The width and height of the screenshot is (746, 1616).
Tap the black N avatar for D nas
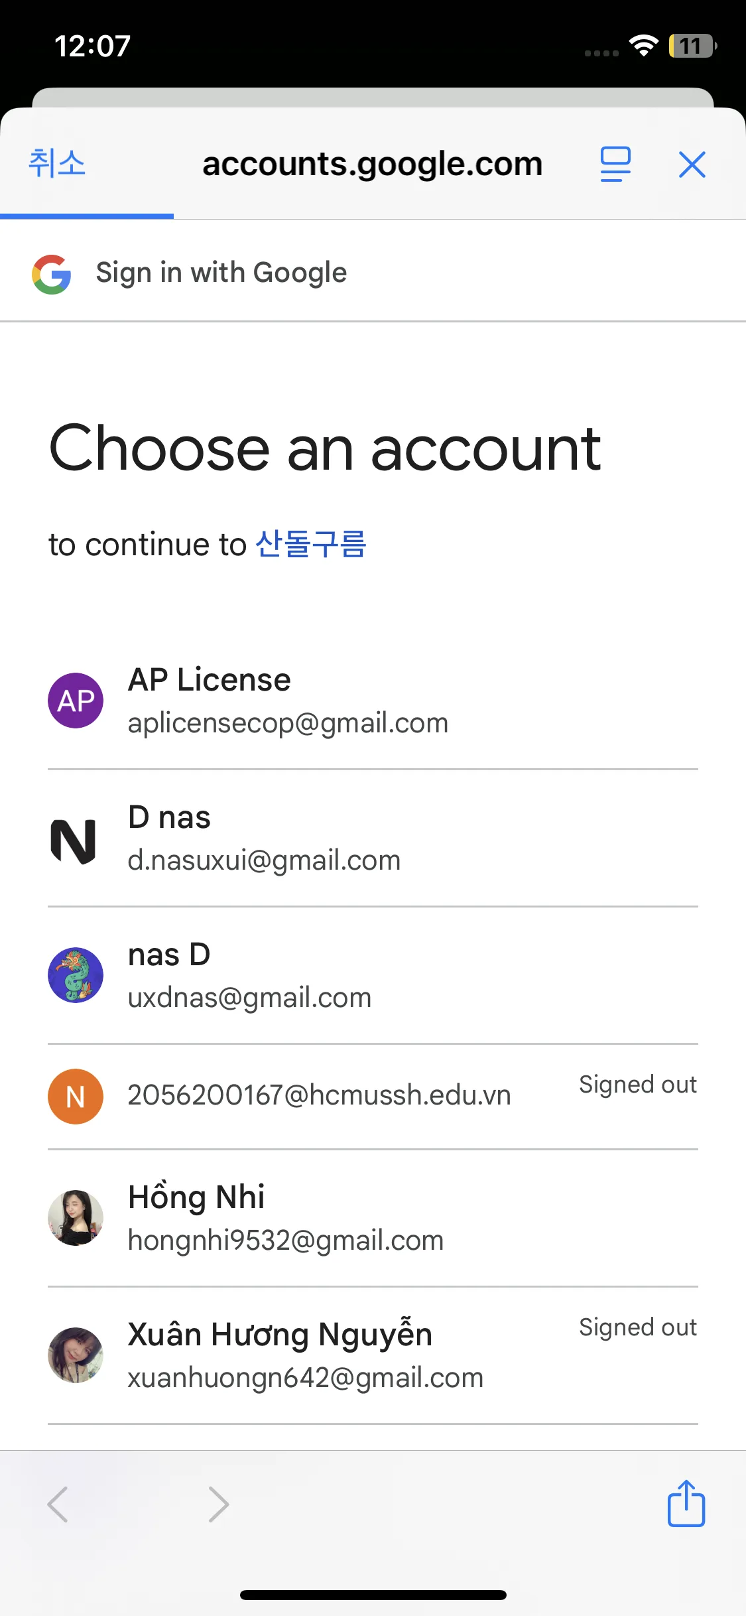tap(74, 841)
